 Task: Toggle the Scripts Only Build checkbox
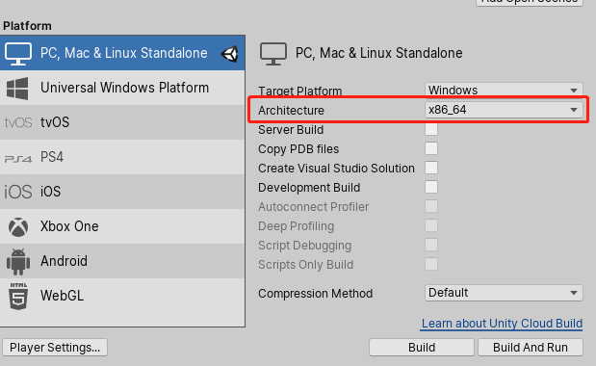point(431,264)
